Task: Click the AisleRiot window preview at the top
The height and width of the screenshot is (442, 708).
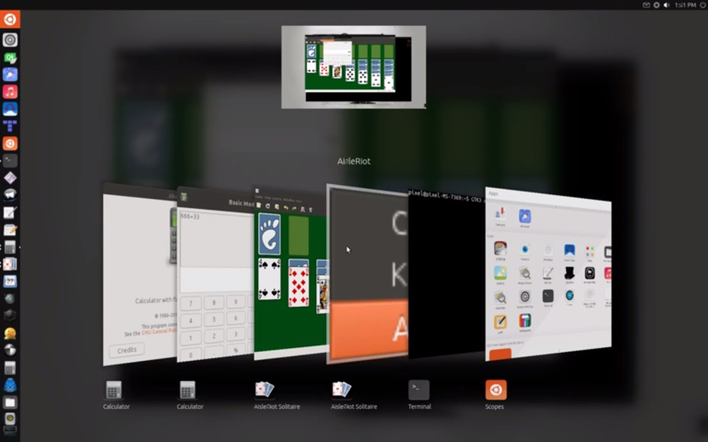Action: (x=353, y=67)
